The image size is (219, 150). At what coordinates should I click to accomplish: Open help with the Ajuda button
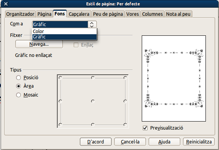pos(165,142)
